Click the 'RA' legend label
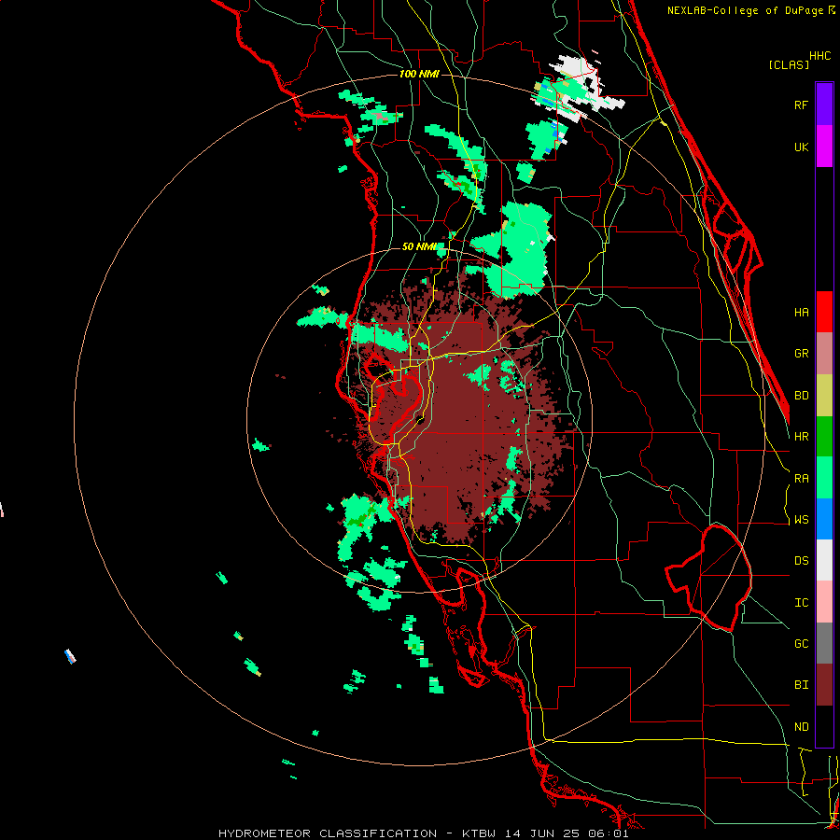840x840 pixels. tap(801, 479)
